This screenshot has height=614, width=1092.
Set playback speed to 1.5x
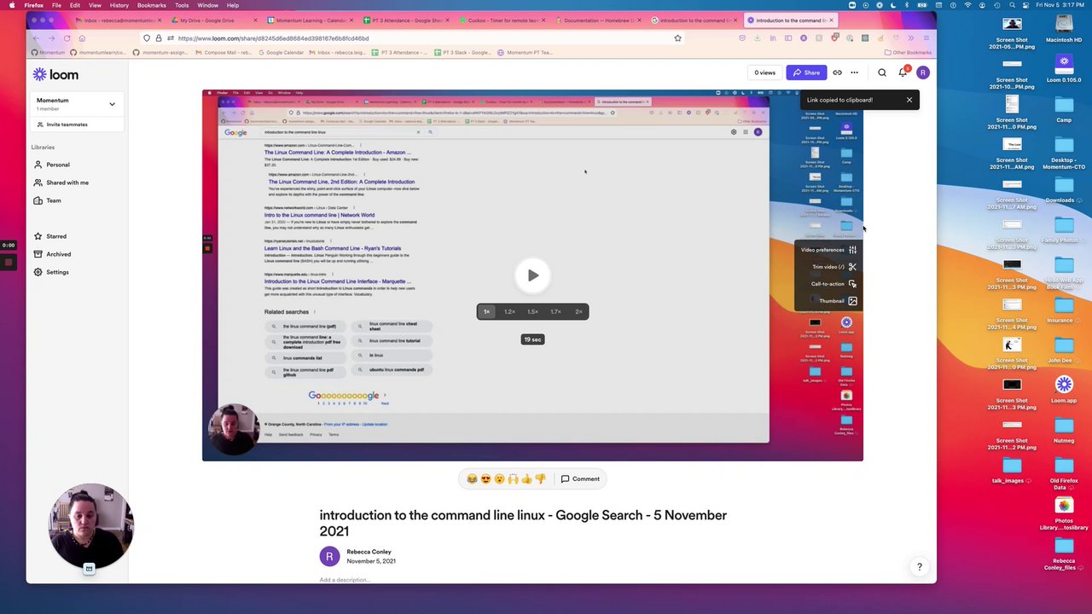[532, 312]
